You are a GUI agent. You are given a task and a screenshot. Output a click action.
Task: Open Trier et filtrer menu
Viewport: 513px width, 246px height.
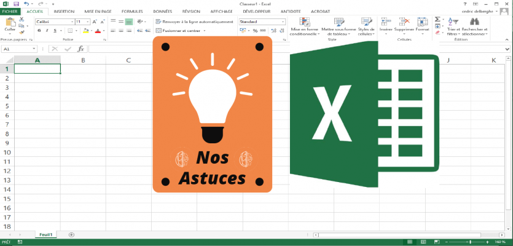point(453,26)
